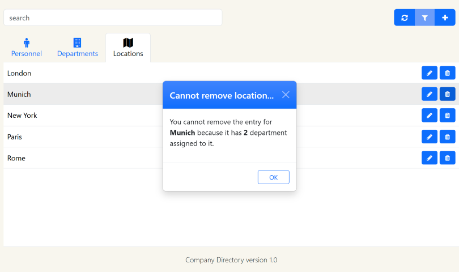Delete the Paris location with trash icon
The height and width of the screenshot is (272, 459).
coord(447,137)
